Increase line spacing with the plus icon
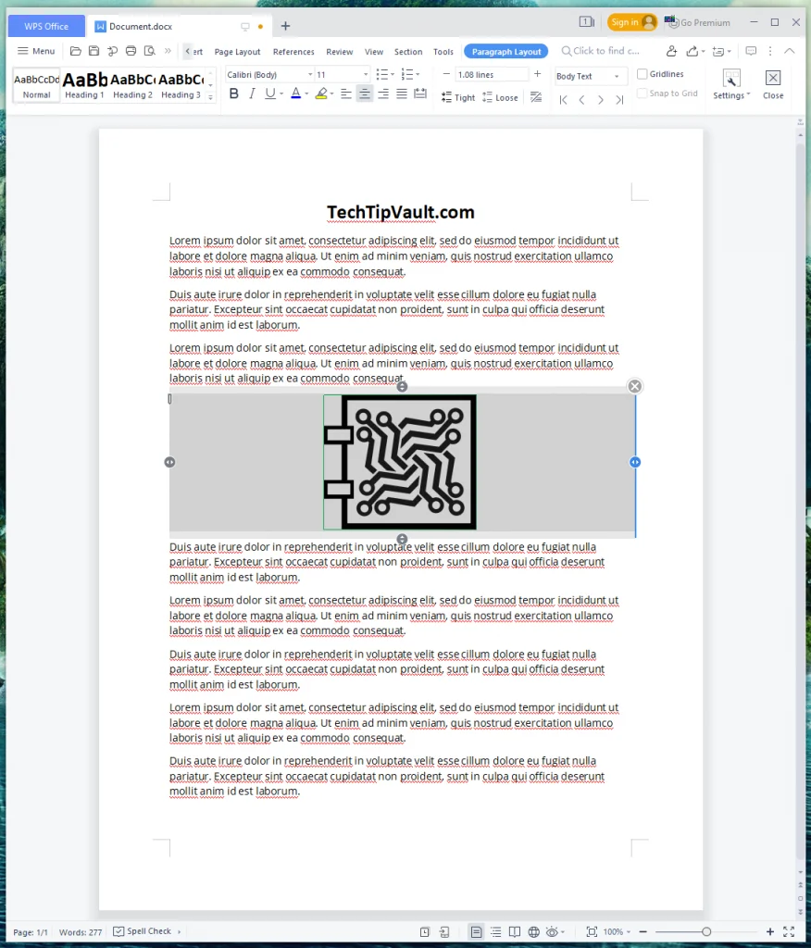Viewport: 811px width, 948px height. coord(537,74)
